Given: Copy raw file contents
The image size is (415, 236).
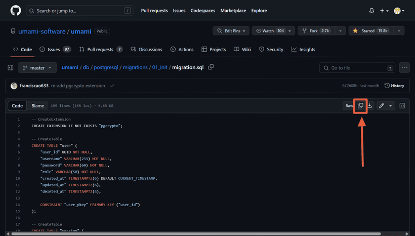Looking at the screenshot, I should [360, 106].
